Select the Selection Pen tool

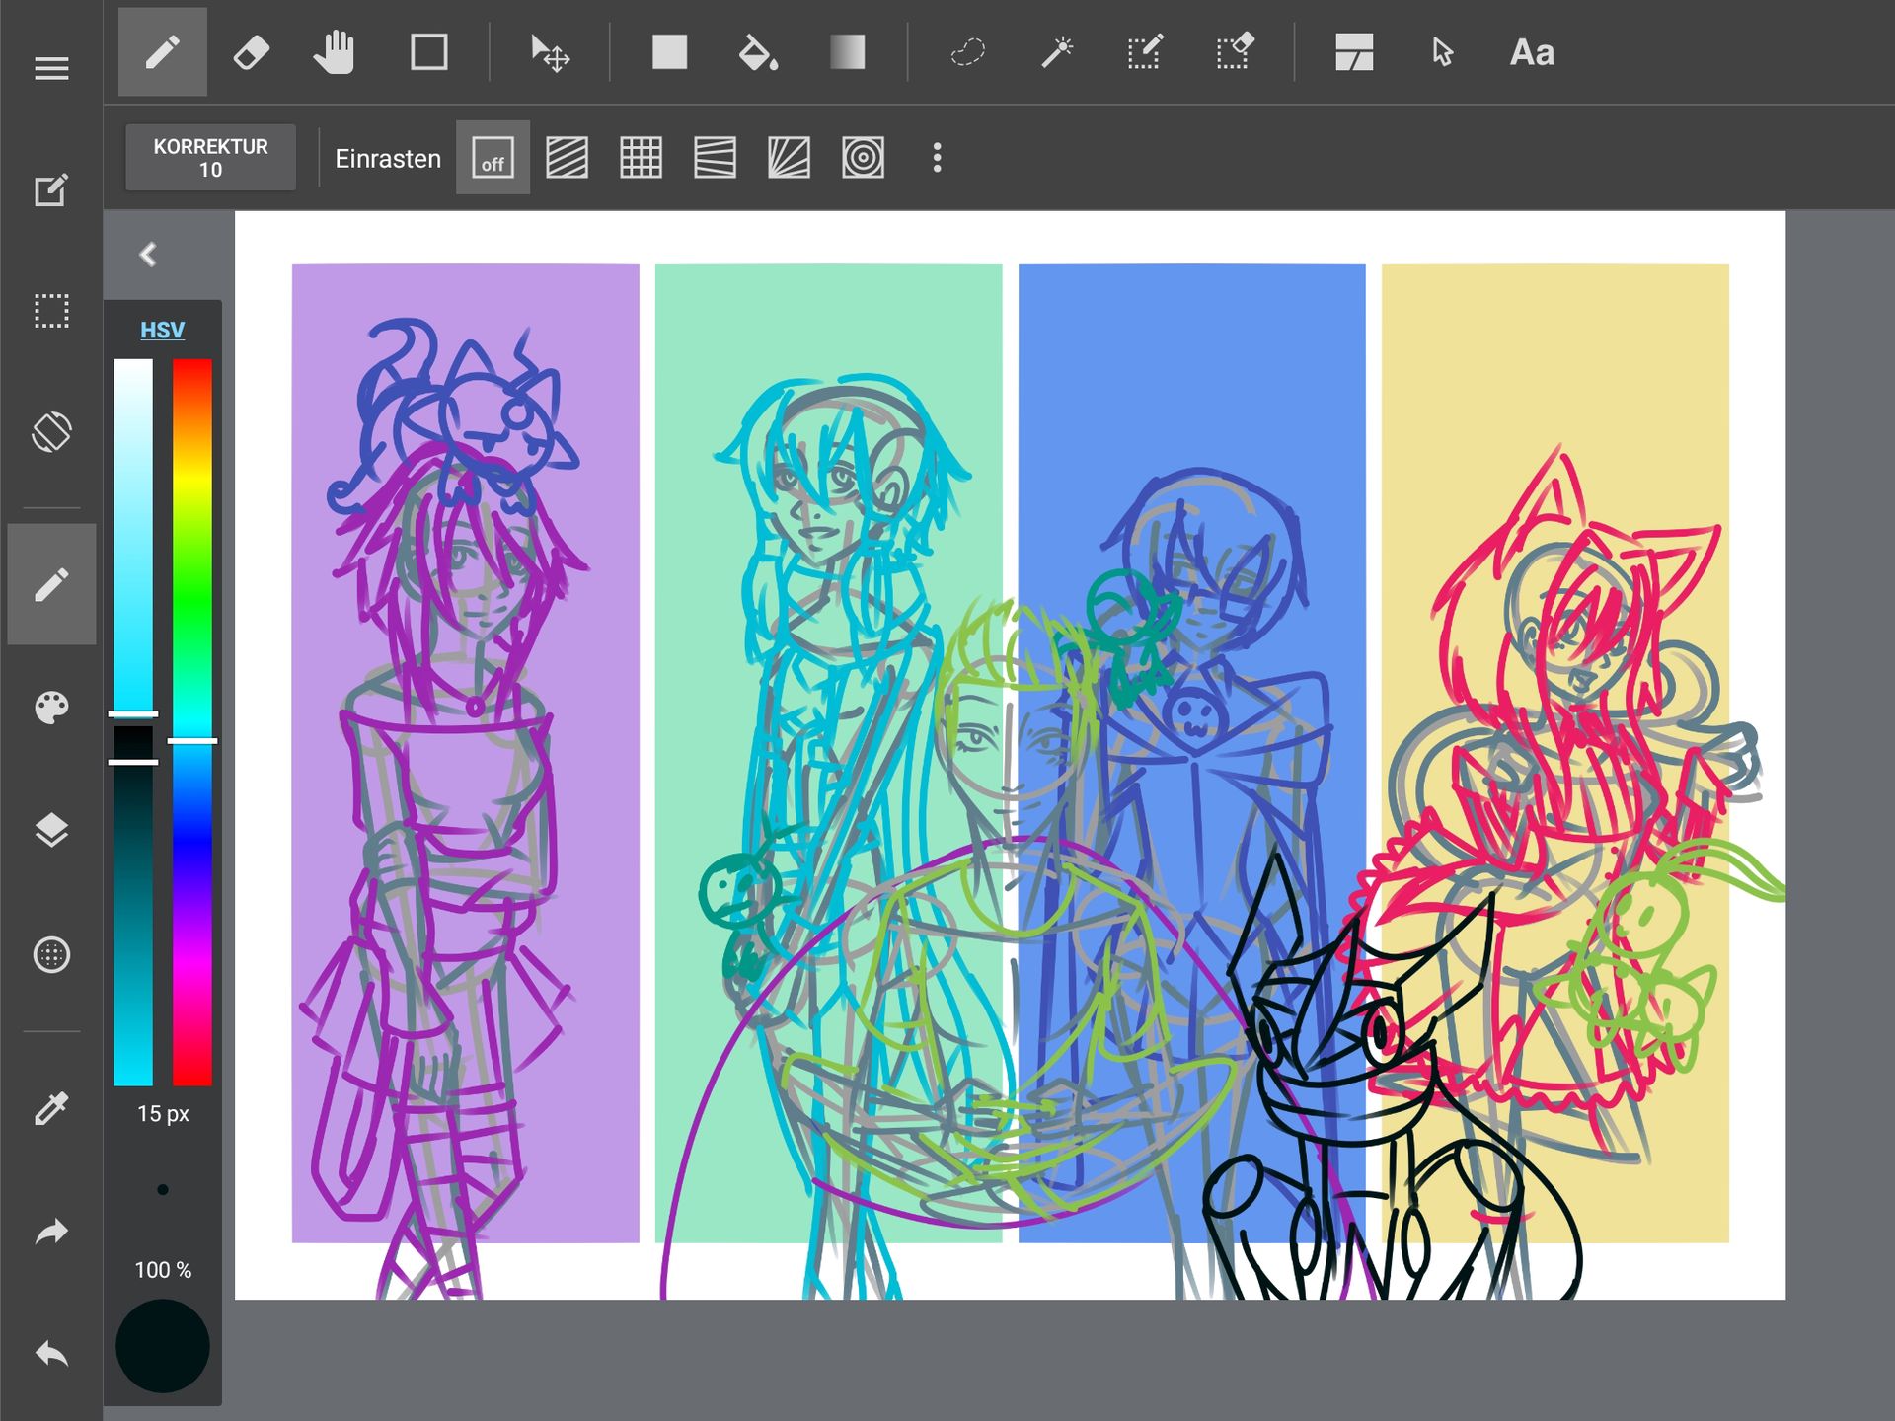1145,52
